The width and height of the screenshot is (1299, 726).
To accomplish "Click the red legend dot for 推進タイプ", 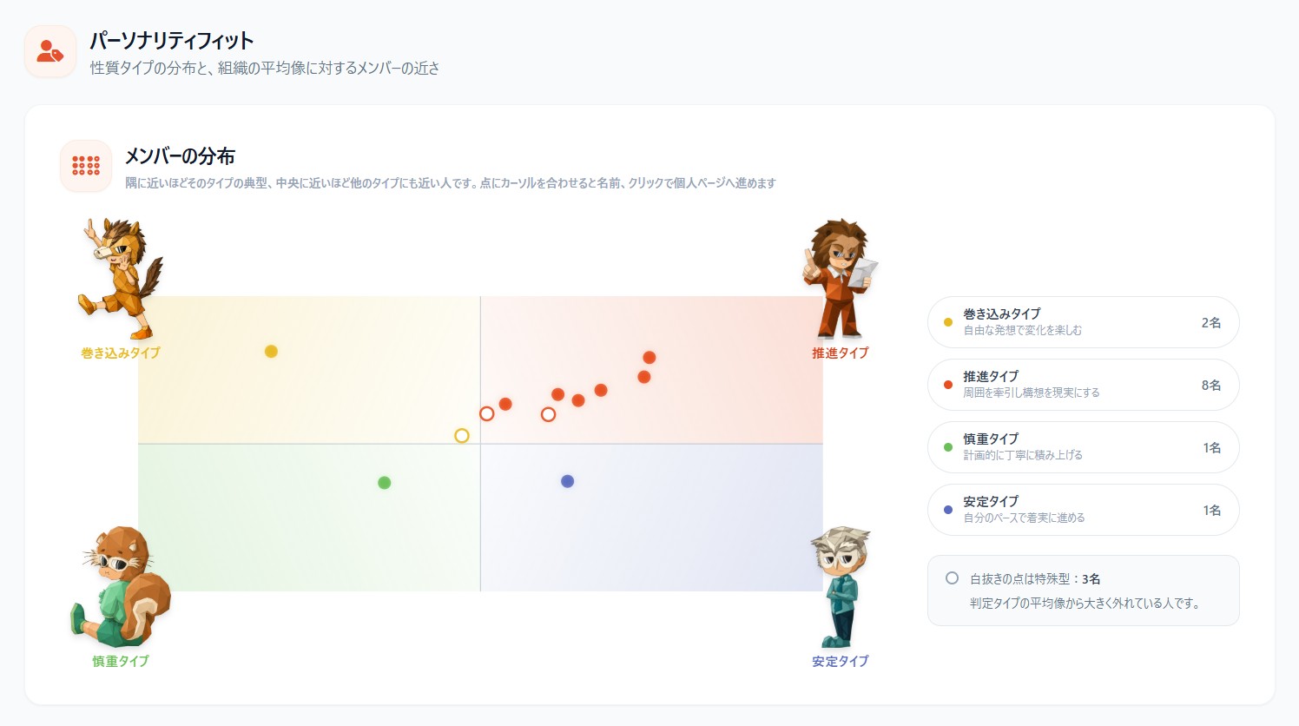I will tap(948, 385).
